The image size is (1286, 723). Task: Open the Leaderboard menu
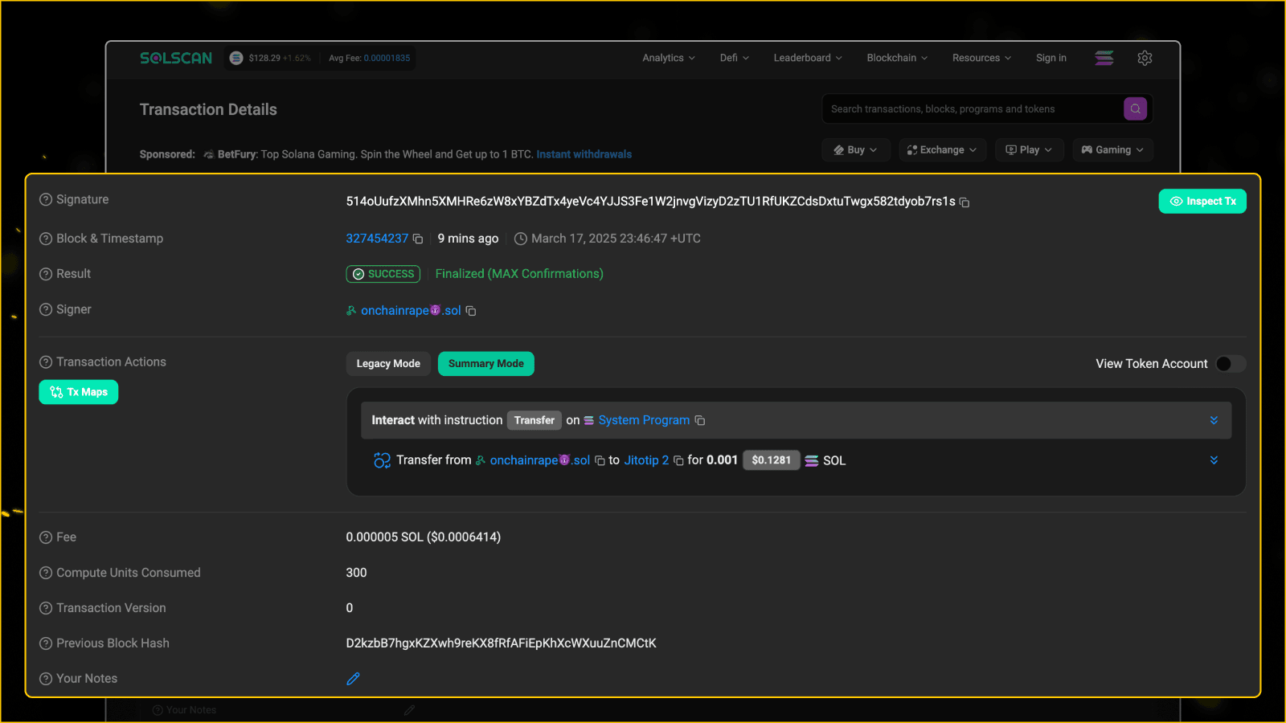(x=808, y=58)
